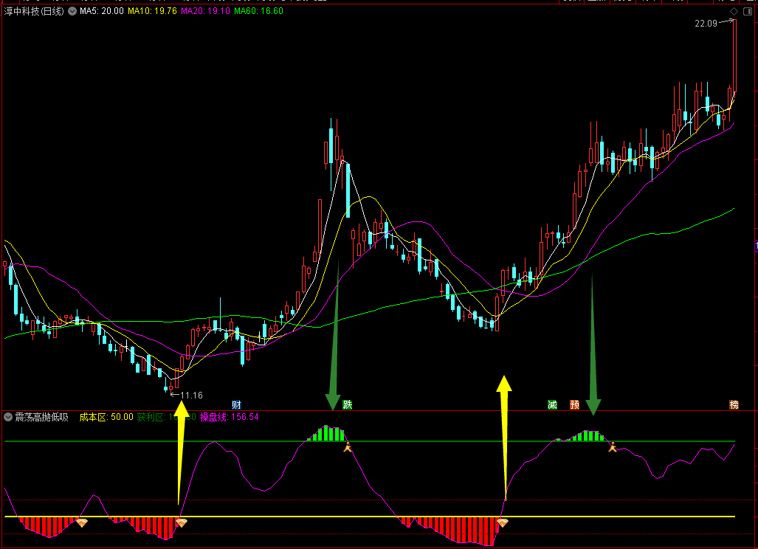Click the MA5: 20.00 label
Screen dimensions: 758x549
(x=102, y=11)
